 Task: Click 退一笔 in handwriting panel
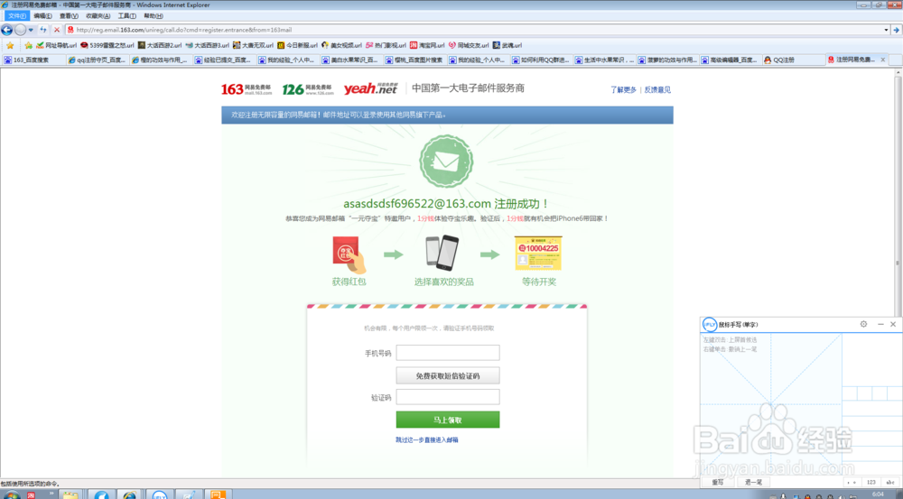pyautogui.click(x=753, y=483)
